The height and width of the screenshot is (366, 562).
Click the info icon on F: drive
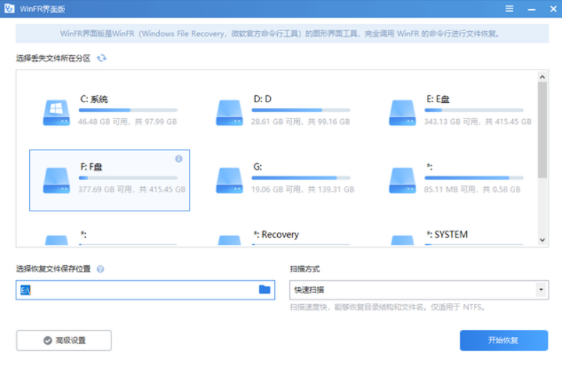coord(178,159)
